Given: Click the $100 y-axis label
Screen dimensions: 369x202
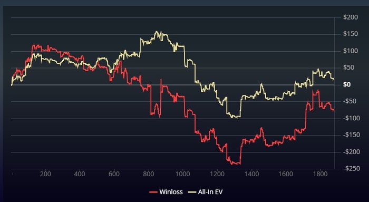Looking at the screenshot, I should [x=351, y=51].
